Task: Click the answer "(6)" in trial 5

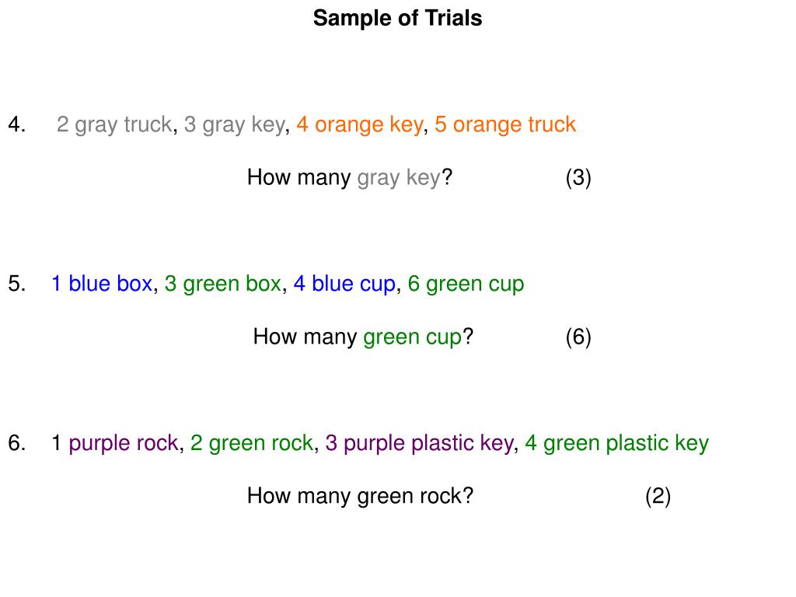Action: (578, 337)
